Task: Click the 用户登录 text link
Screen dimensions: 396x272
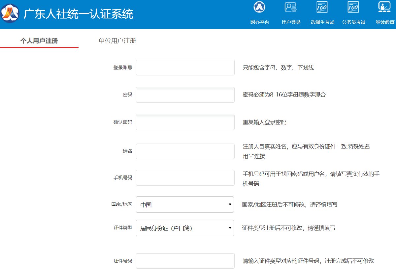Action: [291, 22]
